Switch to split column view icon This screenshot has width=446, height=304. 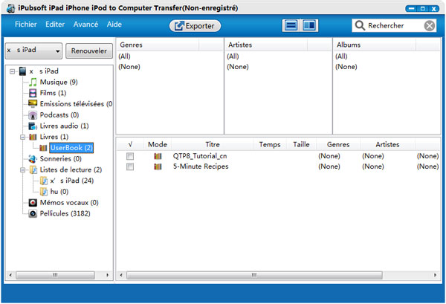click(309, 25)
